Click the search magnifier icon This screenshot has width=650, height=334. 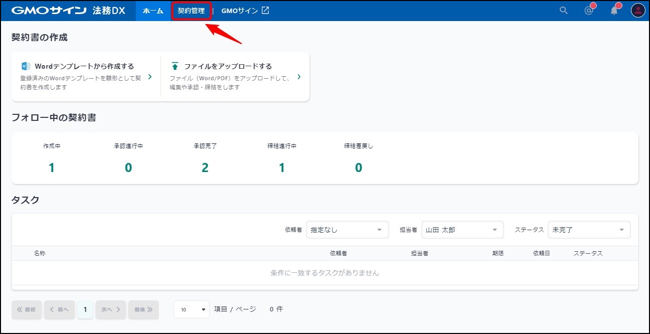[564, 11]
